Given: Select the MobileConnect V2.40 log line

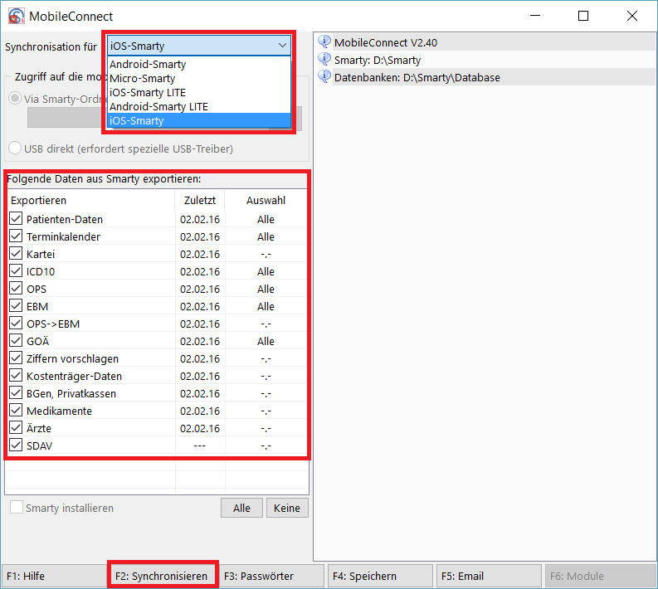Looking at the screenshot, I should pyautogui.click(x=494, y=42).
